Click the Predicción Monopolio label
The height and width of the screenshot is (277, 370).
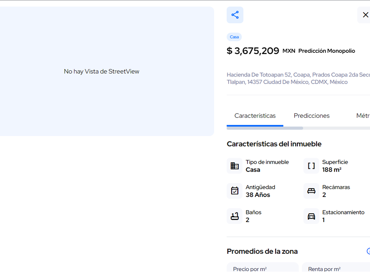pyautogui.click(x=326, y=51)
